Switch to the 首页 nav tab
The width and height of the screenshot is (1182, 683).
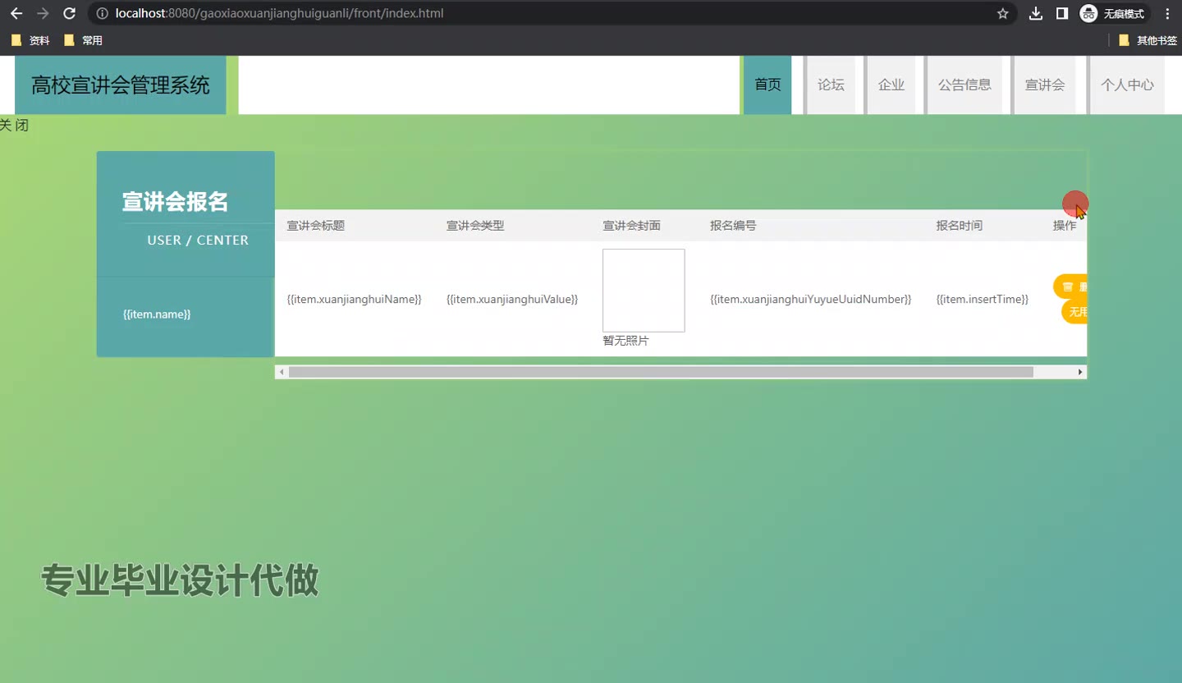[767, 85]
